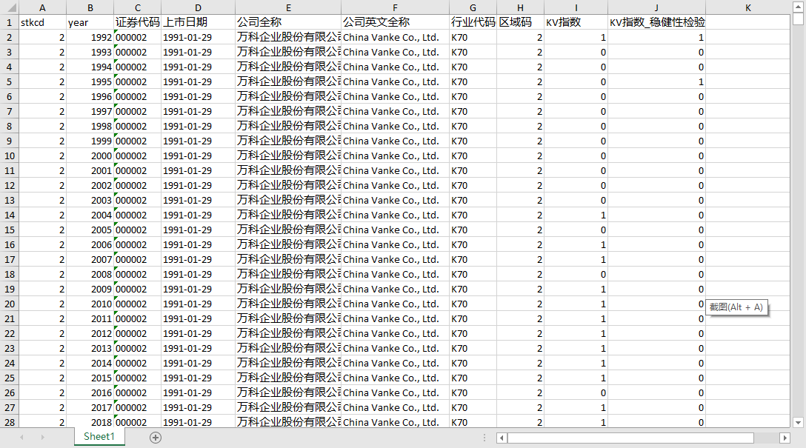Click the 截图(Alt + A) tooltip
The height and width of the screenshot is (448, 806).
point(736,307)
